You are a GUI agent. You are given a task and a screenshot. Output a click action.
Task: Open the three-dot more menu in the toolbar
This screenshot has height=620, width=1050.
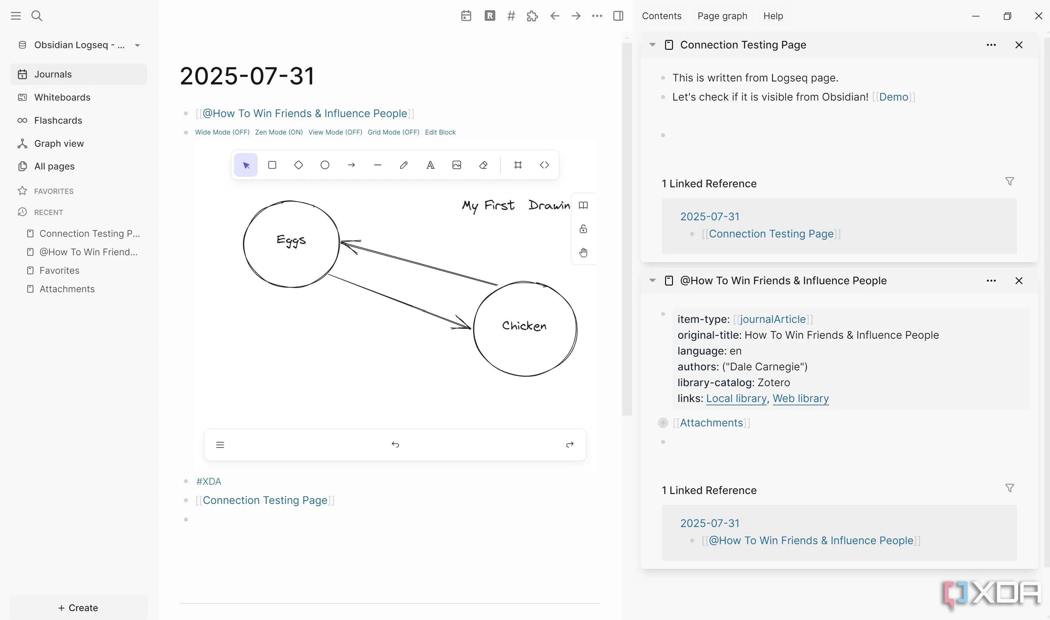coord(597,16)
